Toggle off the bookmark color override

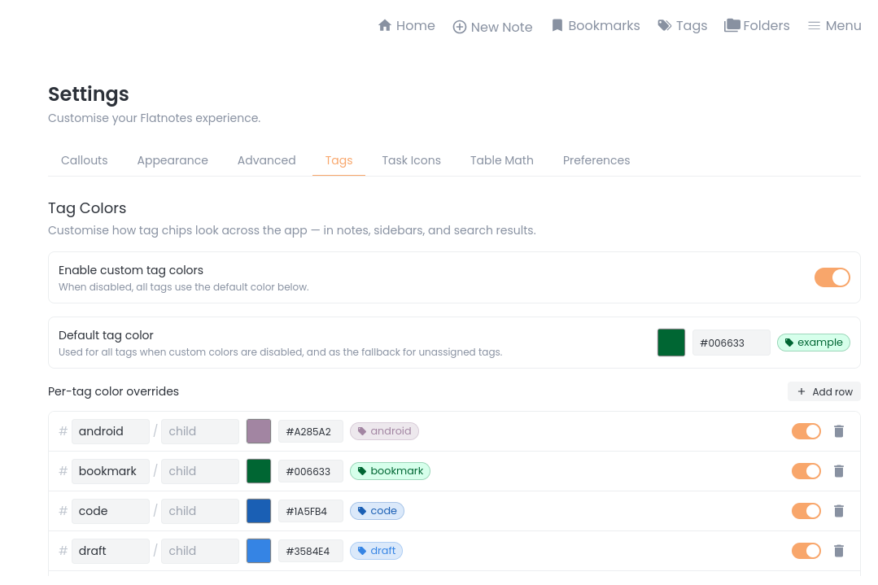pos(806,471)
